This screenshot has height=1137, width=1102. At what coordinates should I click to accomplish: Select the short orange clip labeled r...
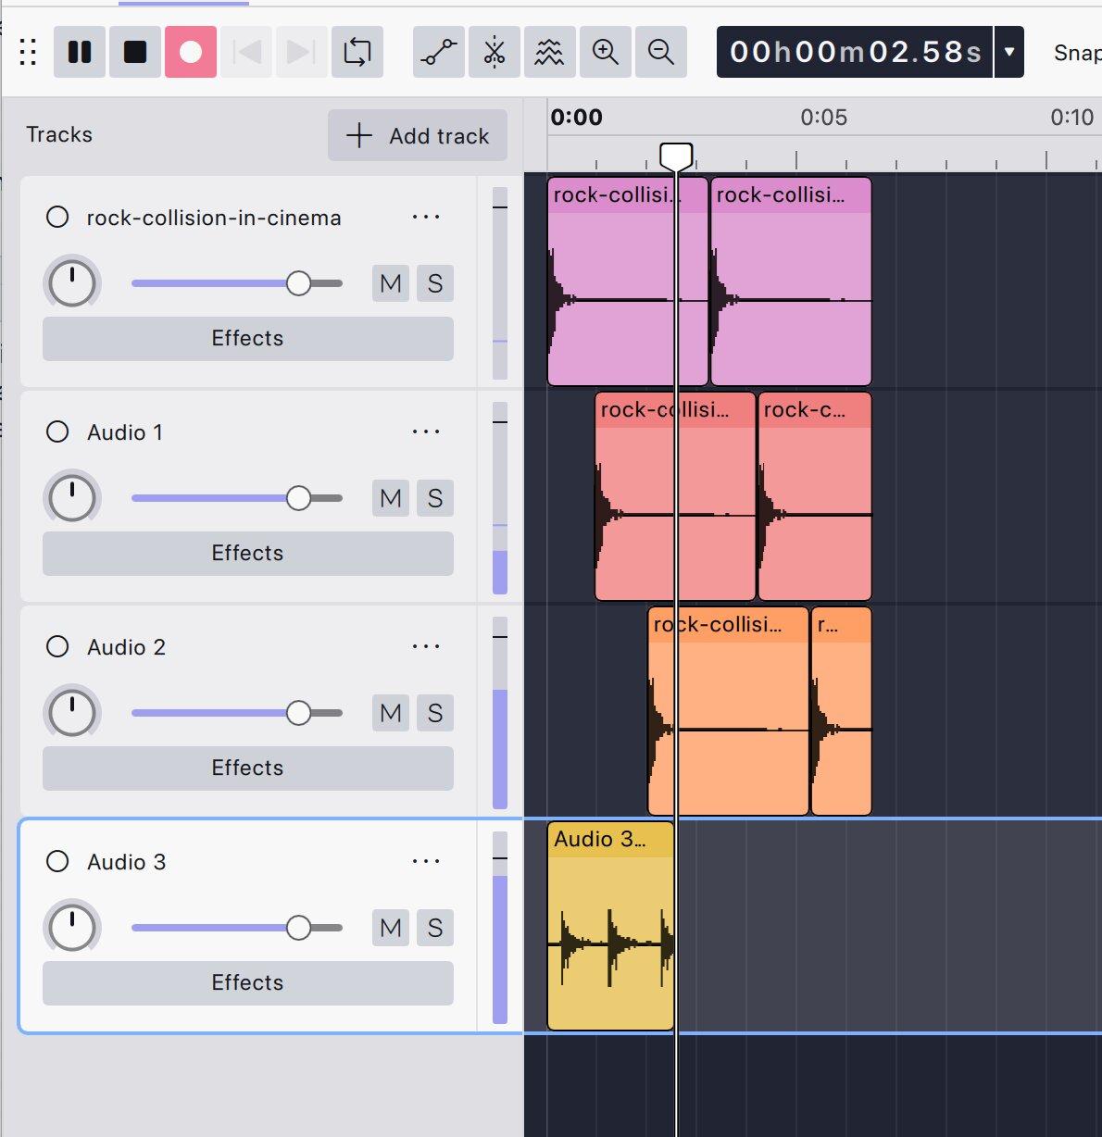[841, 711]
